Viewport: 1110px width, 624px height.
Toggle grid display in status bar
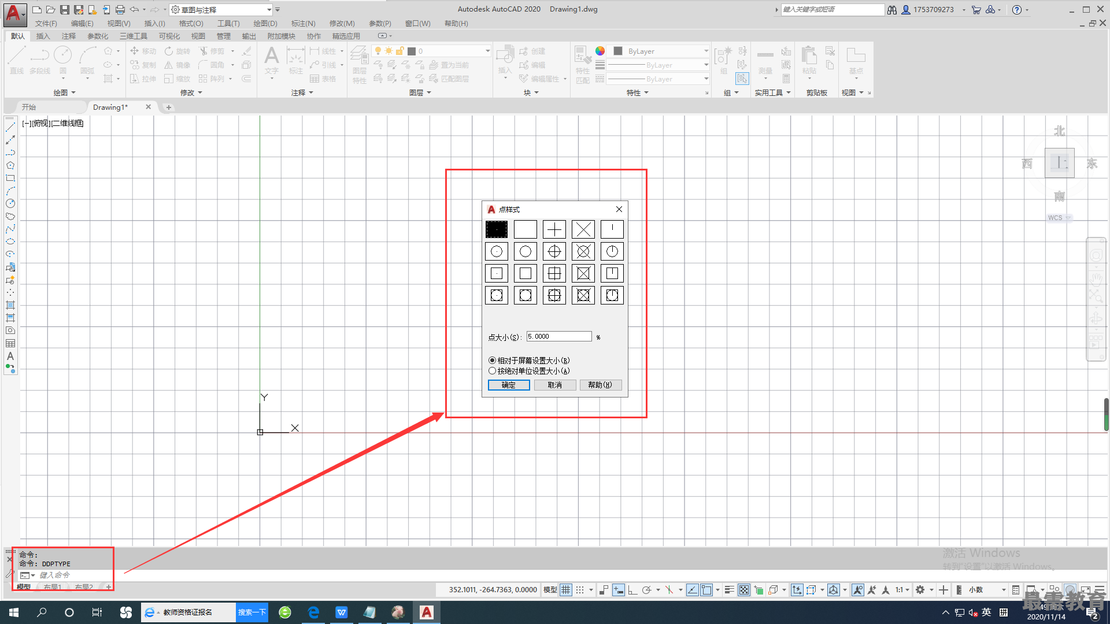click(566, 590)
